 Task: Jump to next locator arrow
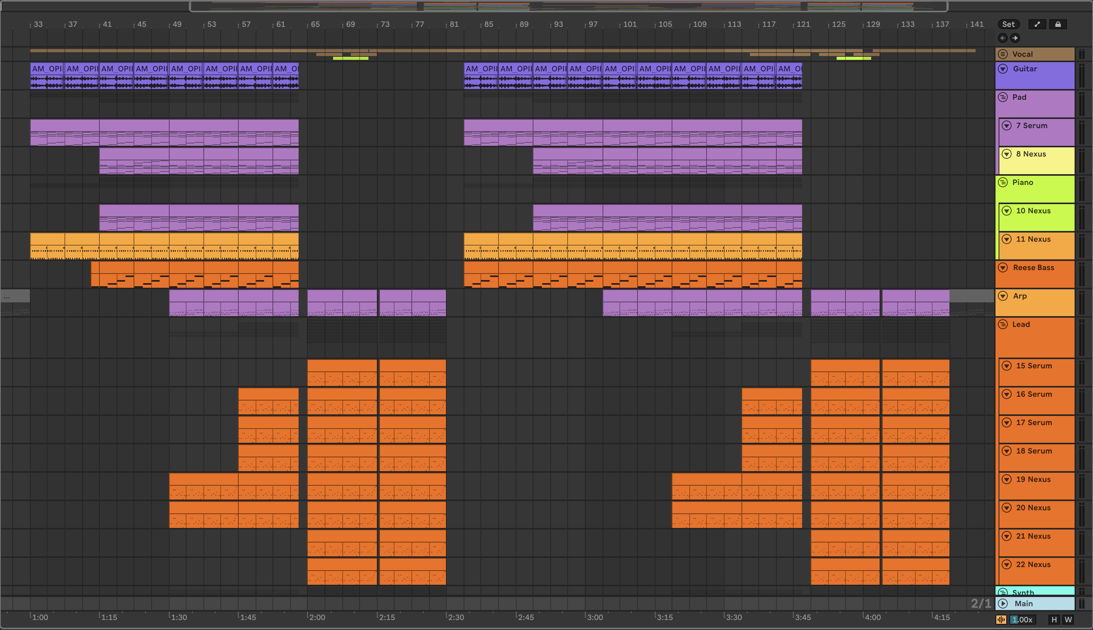click(1015, 38)
